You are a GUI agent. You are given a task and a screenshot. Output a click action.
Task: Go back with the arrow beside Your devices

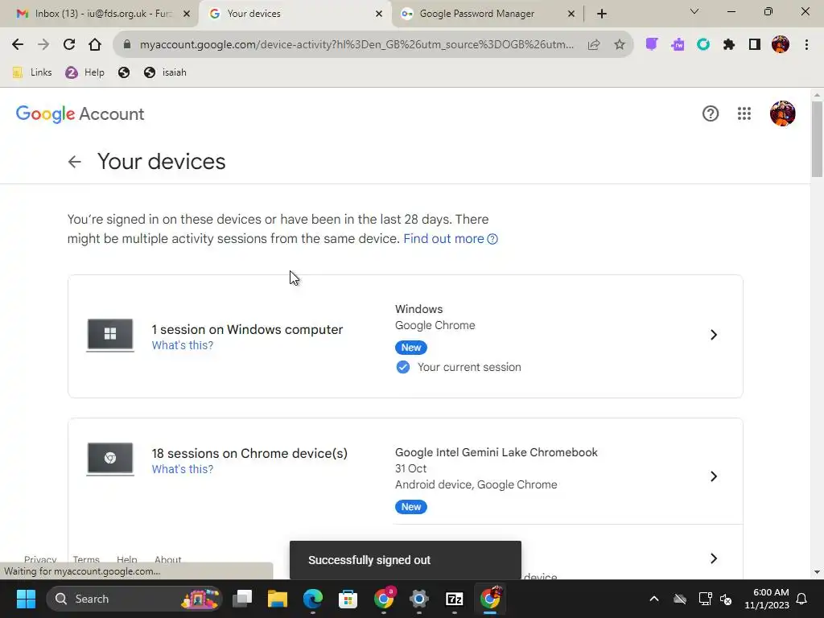pos(75,162)
